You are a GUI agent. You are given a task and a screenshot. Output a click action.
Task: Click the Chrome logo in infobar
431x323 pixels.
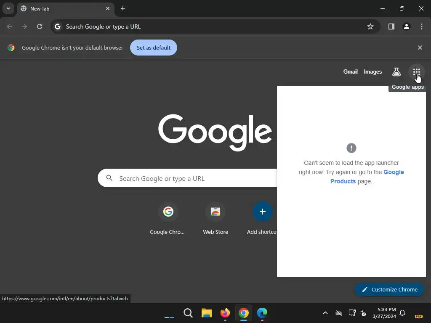pyautogui.click(x=11, y=48)
